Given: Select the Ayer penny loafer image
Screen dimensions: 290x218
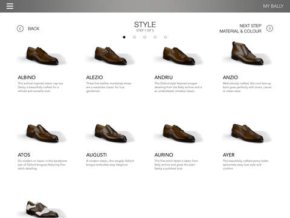Looking at the screenshot, I should click(x=247, y=133).
